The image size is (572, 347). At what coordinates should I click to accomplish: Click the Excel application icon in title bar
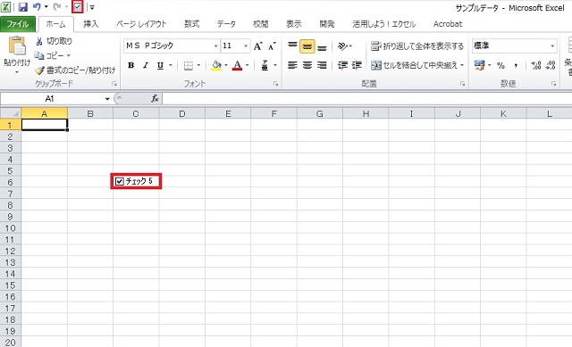click(x=5, y=7)
